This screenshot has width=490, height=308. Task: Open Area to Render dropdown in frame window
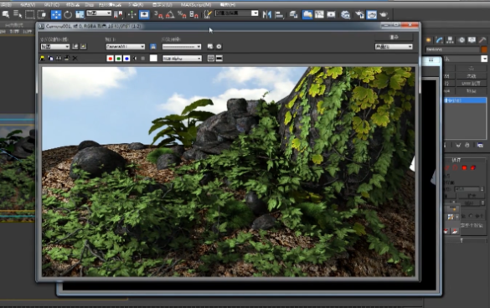[55, 47]
